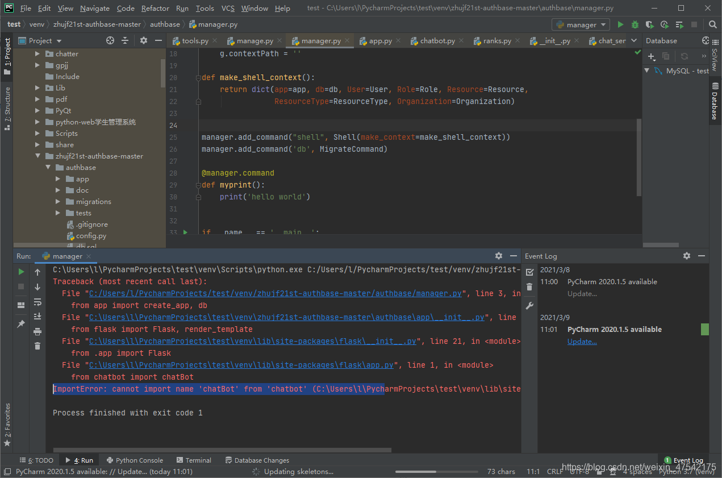
Task: Open the Database Changes tool window
Action: [257, 460]
